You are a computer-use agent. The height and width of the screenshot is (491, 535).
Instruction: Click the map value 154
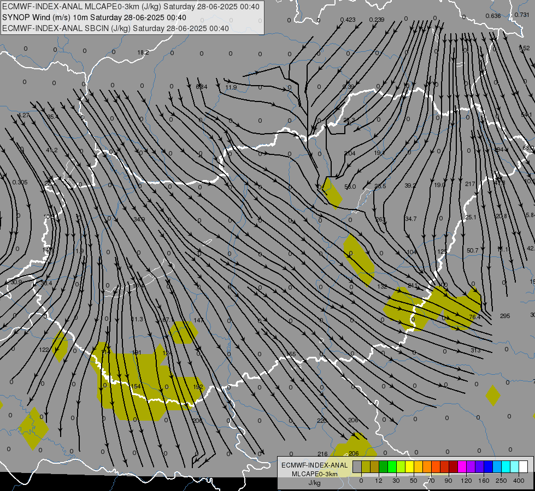[136, 386]
